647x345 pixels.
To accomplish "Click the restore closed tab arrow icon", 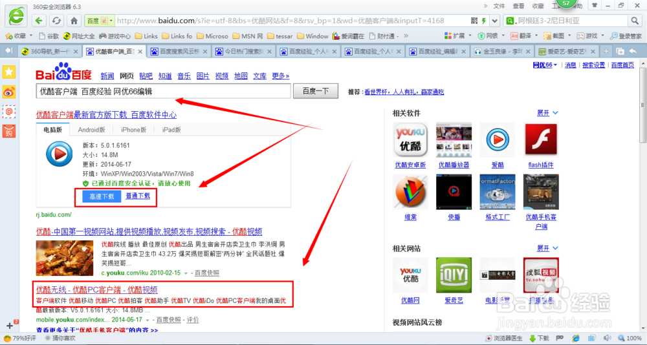I will [633, 51].
